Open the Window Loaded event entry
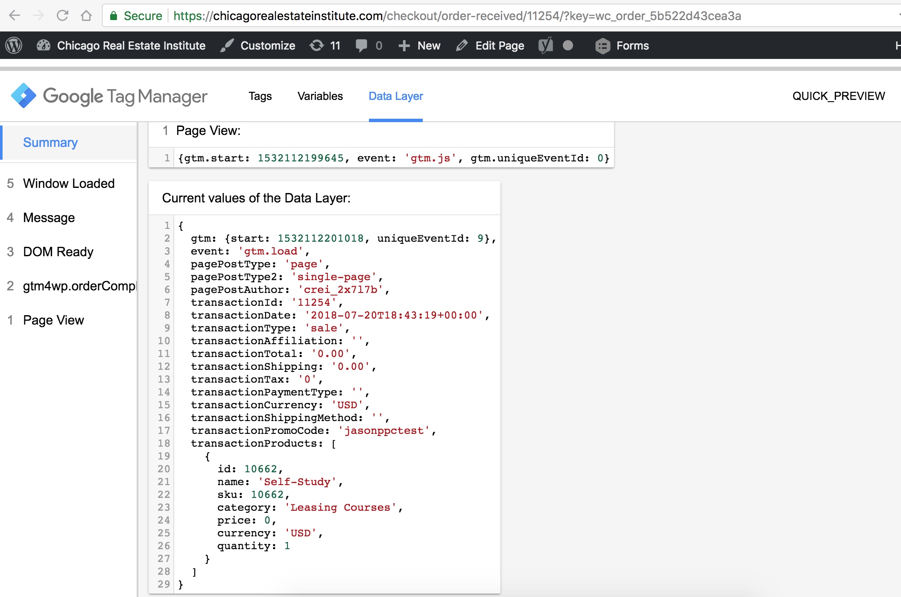901x597 pixels. click(x=68, y=183)
